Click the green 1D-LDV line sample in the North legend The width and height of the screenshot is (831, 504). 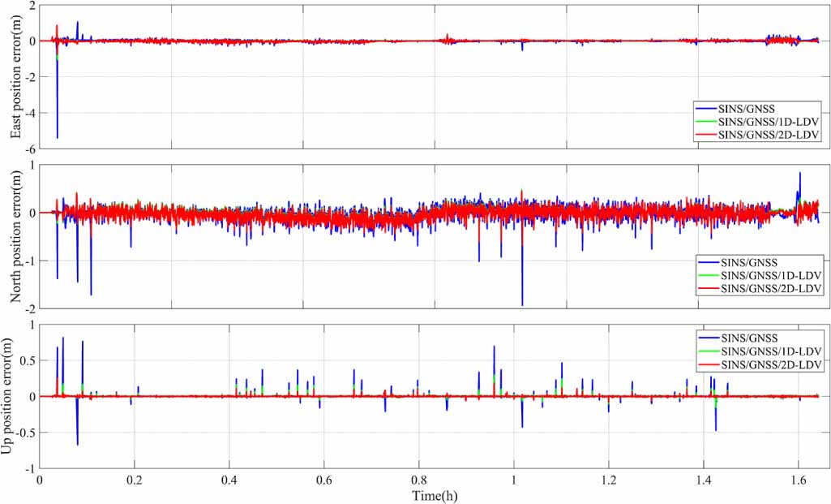pos(708,277)
